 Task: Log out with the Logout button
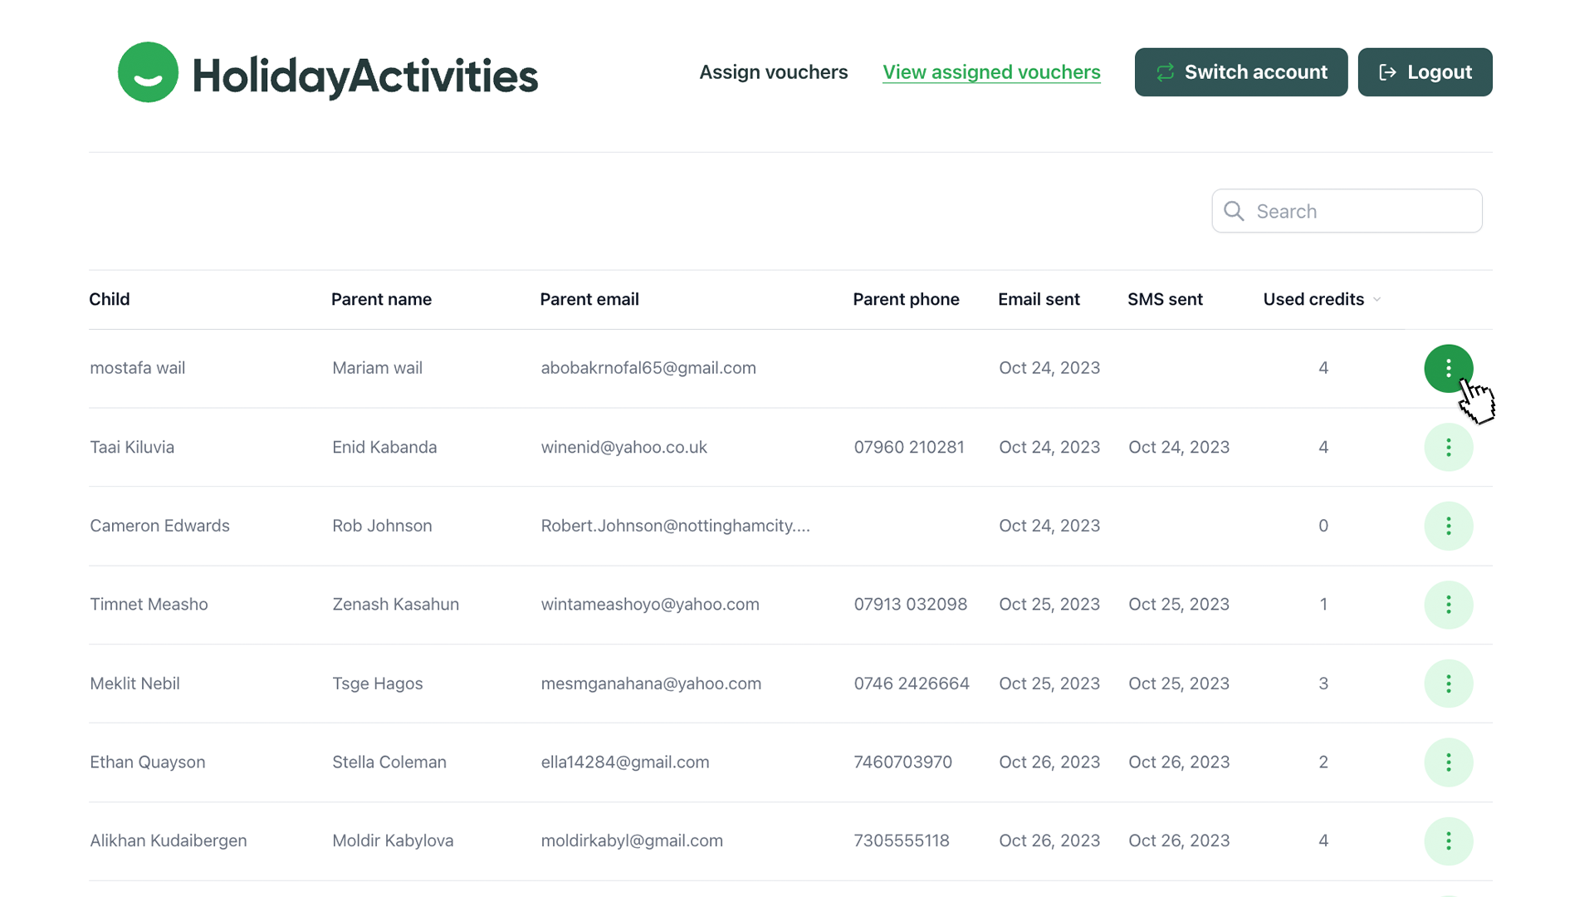[x=1425, y=72]
